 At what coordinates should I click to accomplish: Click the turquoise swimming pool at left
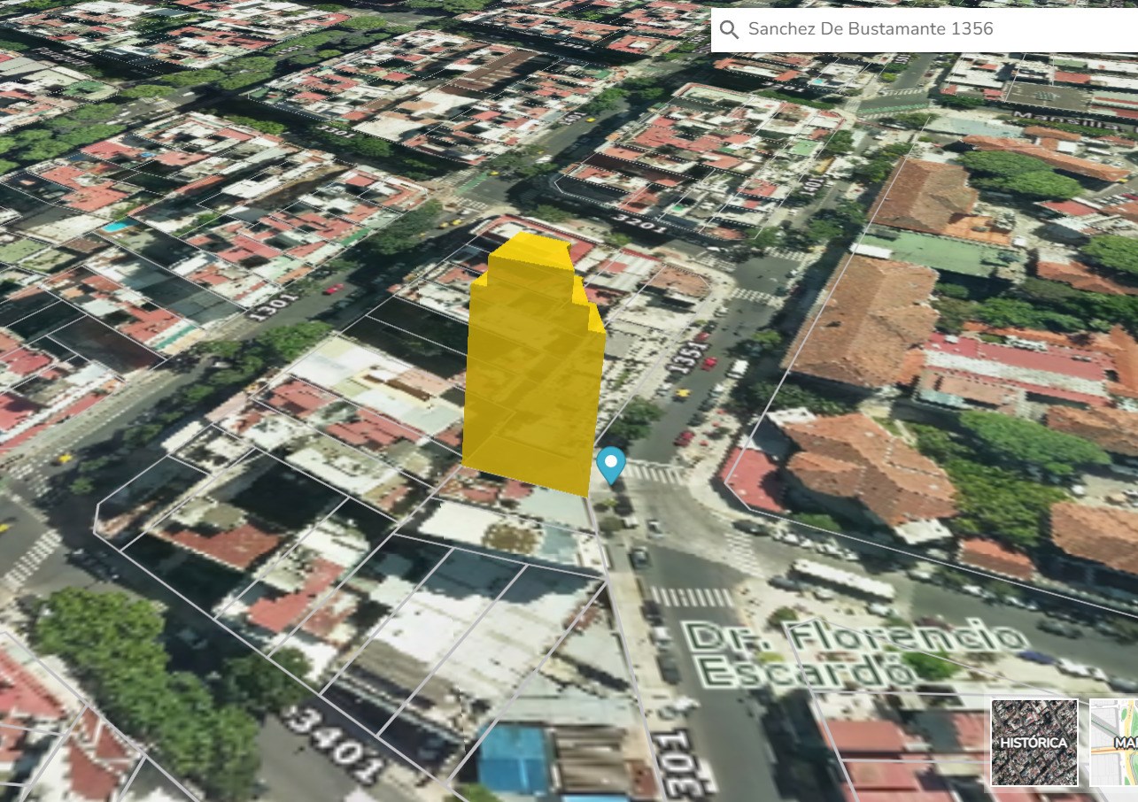[x=114, y=227]
